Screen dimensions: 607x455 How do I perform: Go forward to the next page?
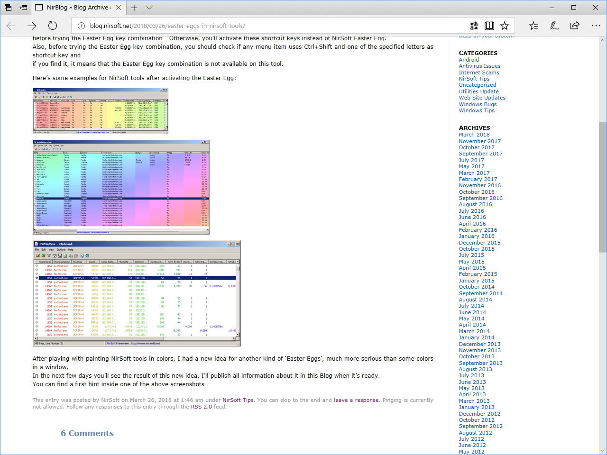point(32,26)
